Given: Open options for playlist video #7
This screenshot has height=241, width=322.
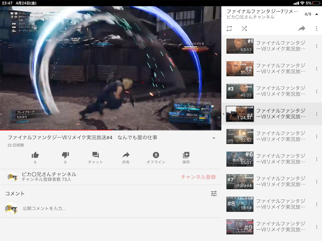Looking at the screenshot, I should point(316,182).
